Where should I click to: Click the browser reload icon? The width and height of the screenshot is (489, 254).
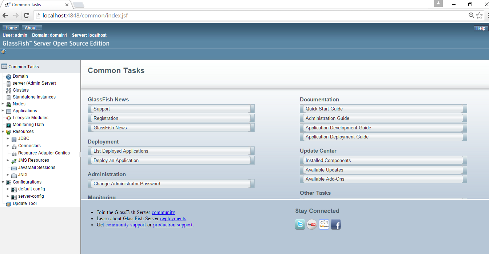26,15
